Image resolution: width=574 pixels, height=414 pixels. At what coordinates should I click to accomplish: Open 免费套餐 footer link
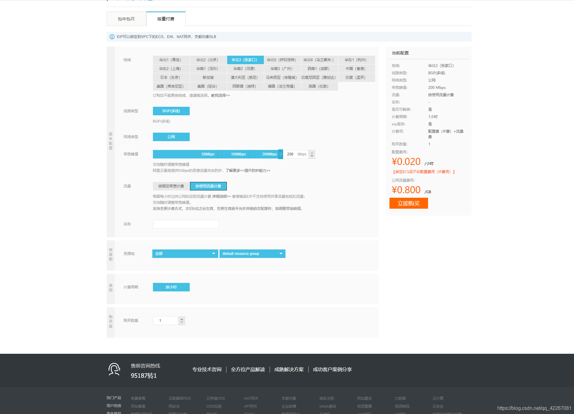(138, 398)
